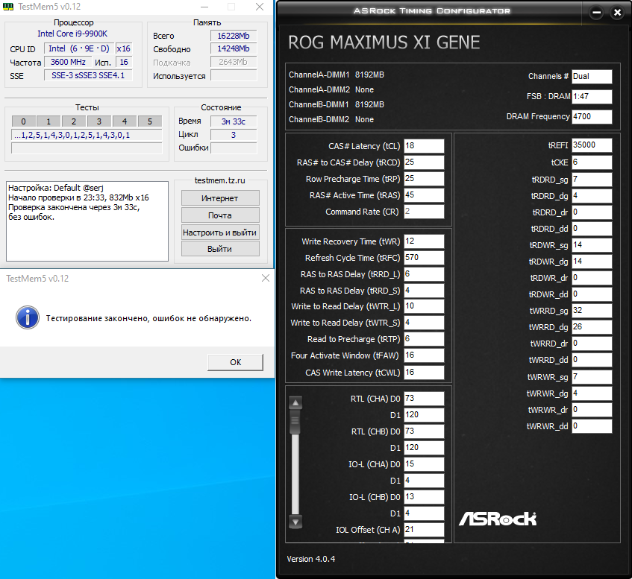Viewport: 632px width, 579px height.
Task: Click the tCKE value field
Action: tap(592, 162)
